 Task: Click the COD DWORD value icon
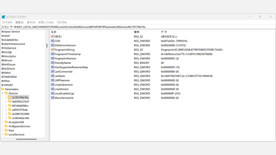pyautogui.click(x=52, y=41)
